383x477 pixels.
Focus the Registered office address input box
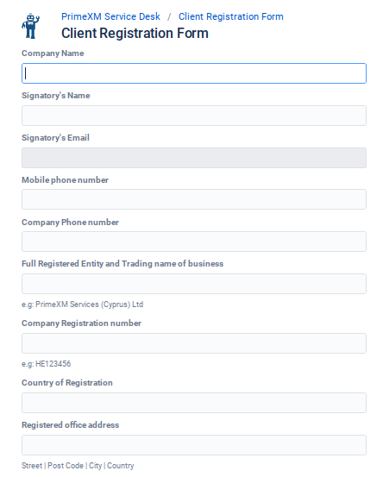(194, 445)
